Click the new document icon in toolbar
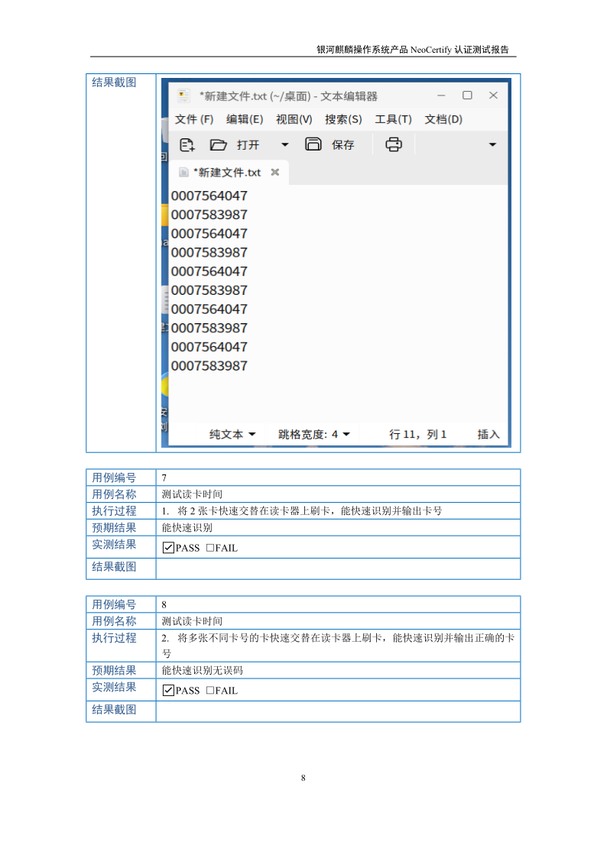 pos(187,144)
